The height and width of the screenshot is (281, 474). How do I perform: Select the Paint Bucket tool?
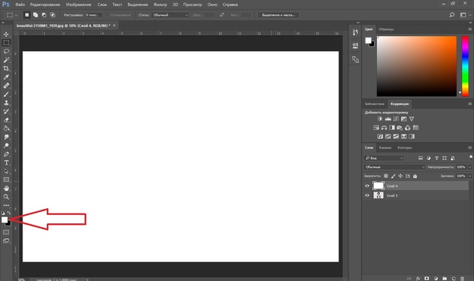(x=6, y=128)
